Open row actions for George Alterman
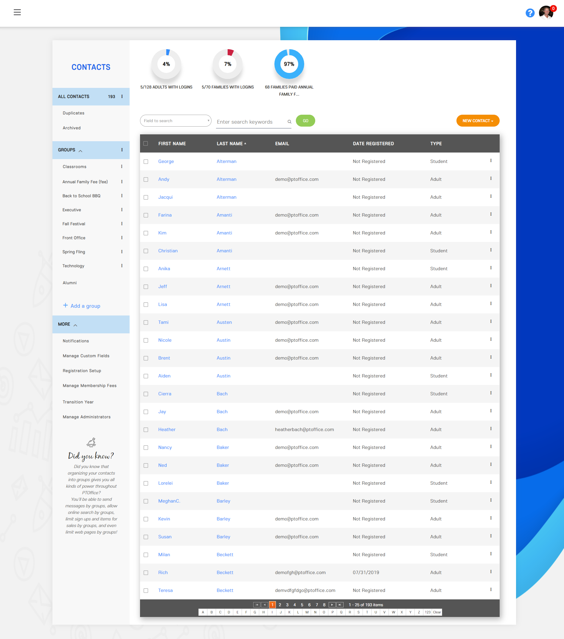Image resolution: width=564 pixels, height=639 pixels. (x=491, y=161)
